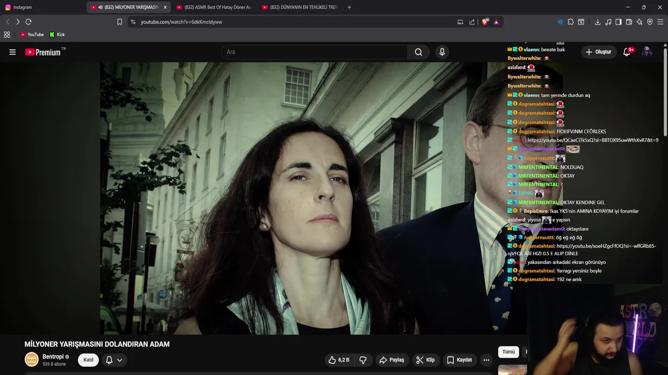Click the Bentropi channel name
Image resolution: width=668 pixels, height=375 pixels.
[53, 356]
